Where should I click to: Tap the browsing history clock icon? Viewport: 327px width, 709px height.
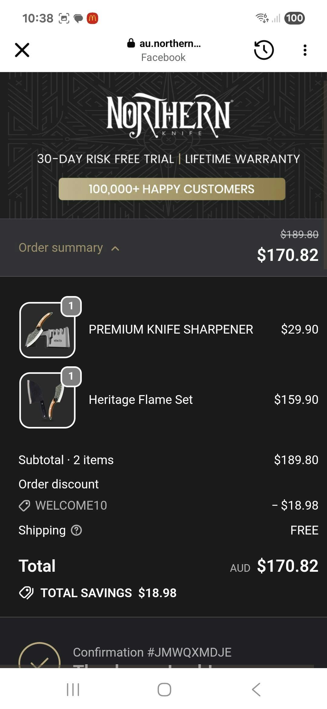tap(264, 50)
